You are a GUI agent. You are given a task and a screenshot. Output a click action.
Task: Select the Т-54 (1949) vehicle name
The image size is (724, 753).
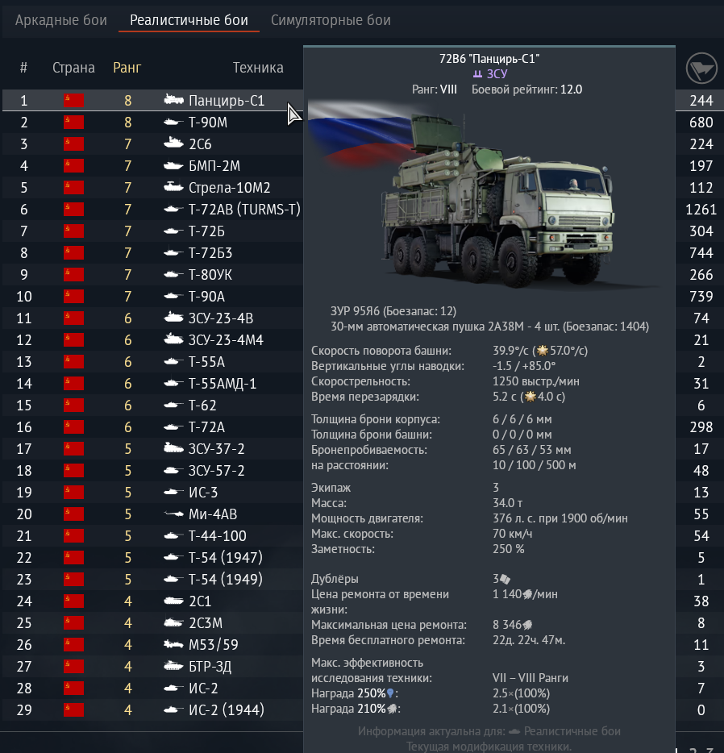[226, 580]
